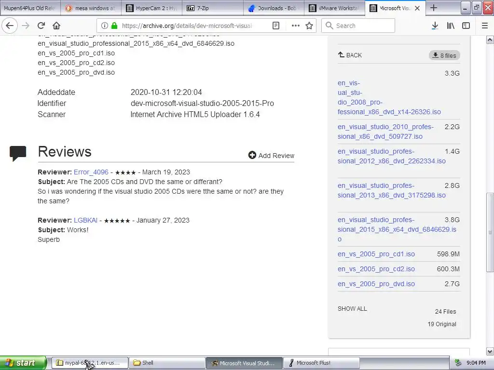Open the library icon in toolbar

point(451,26)
